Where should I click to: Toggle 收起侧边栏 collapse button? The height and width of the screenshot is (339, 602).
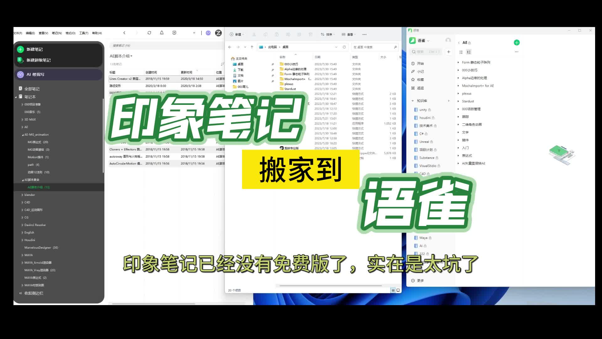tap(34, 293)
